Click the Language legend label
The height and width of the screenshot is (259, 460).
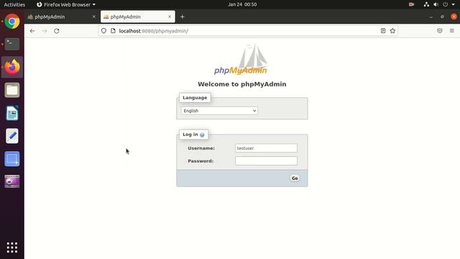pos(195,98)
